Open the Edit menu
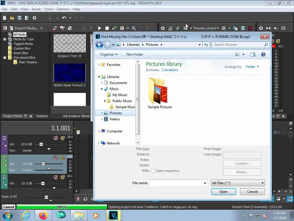 point(14,9)
